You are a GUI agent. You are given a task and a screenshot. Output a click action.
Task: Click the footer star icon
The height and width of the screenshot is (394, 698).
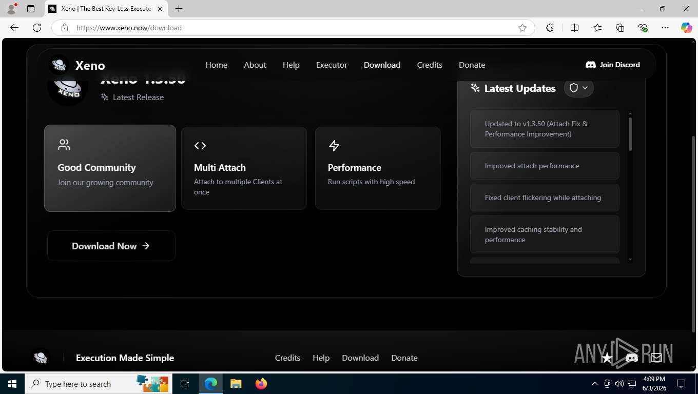click(x=607, y=358)
